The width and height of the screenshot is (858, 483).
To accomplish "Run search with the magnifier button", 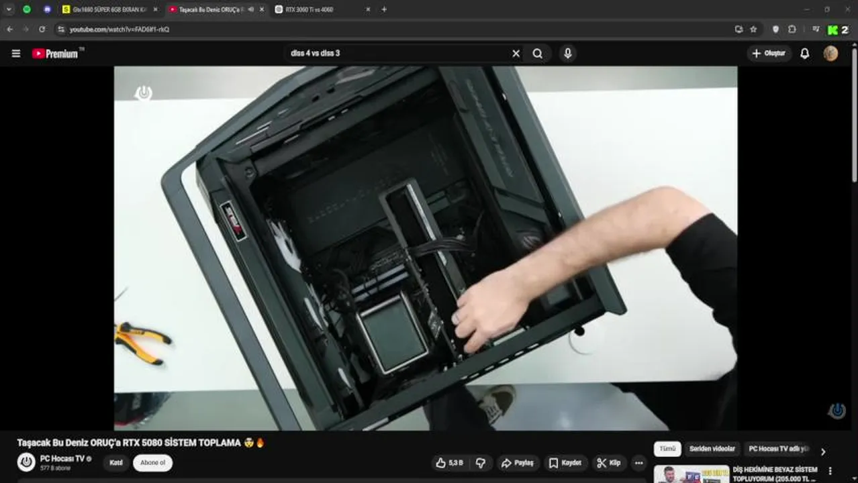I will (538, 54).
